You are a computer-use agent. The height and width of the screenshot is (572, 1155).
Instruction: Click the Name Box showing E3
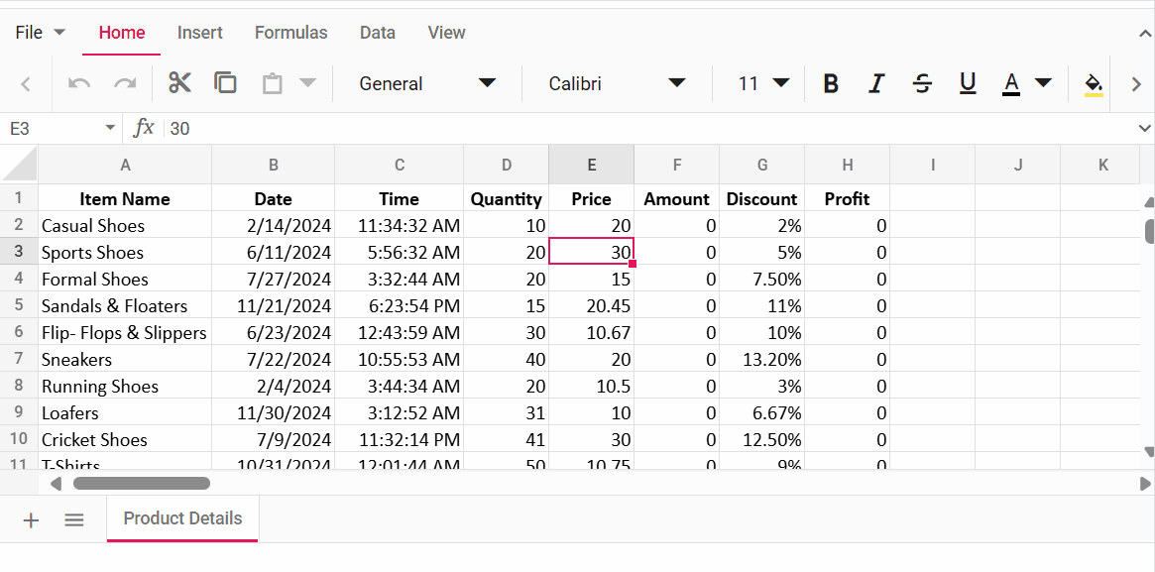pyautogui.click(x=55, y=128)
